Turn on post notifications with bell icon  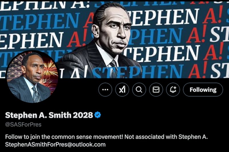tap(173, 89)
